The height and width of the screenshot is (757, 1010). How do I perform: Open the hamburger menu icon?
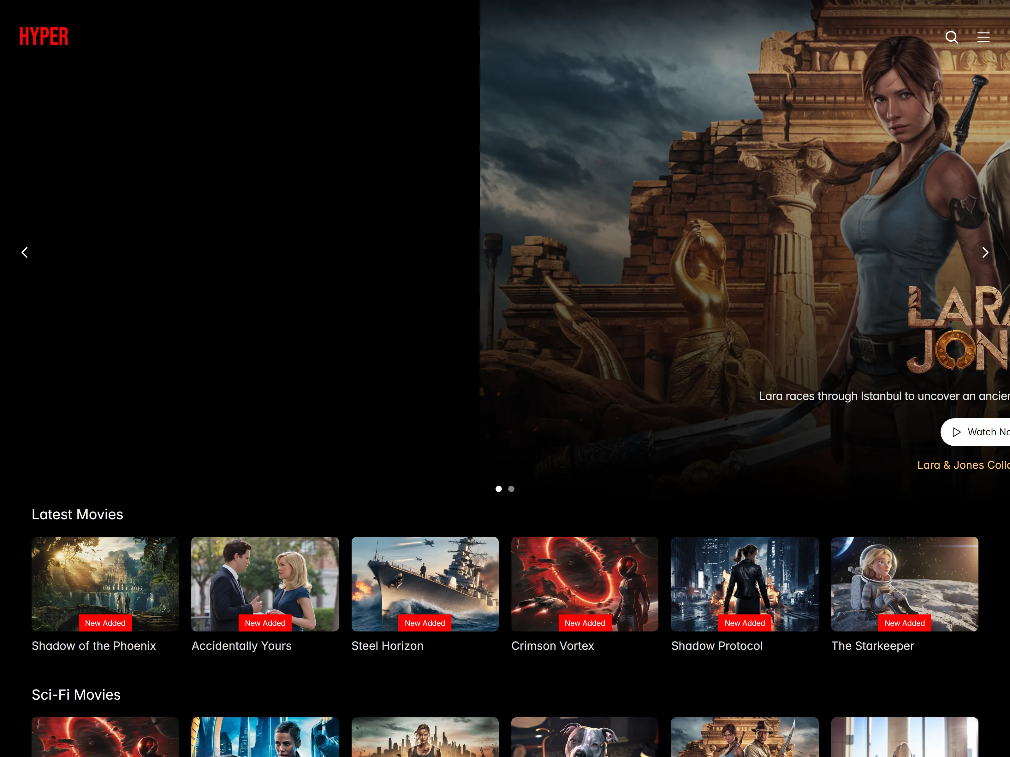(983, 37)
